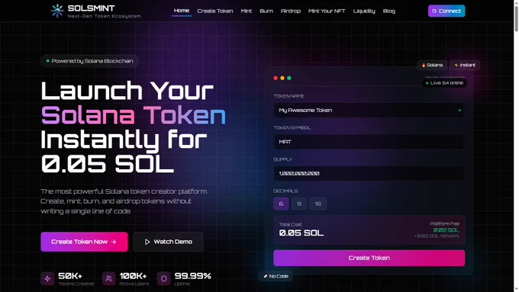The width and height of the screenshot is (519, 292).
Task: Select 6 decimals option
Action: pyautogui.click(x=281, y=204)
